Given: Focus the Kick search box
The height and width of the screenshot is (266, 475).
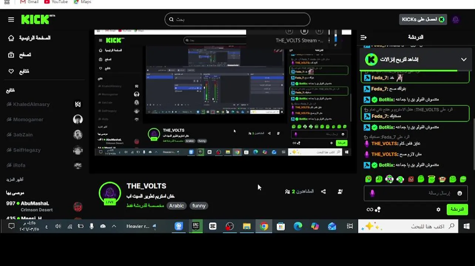Looking at the screenshot, I should 237,20.
